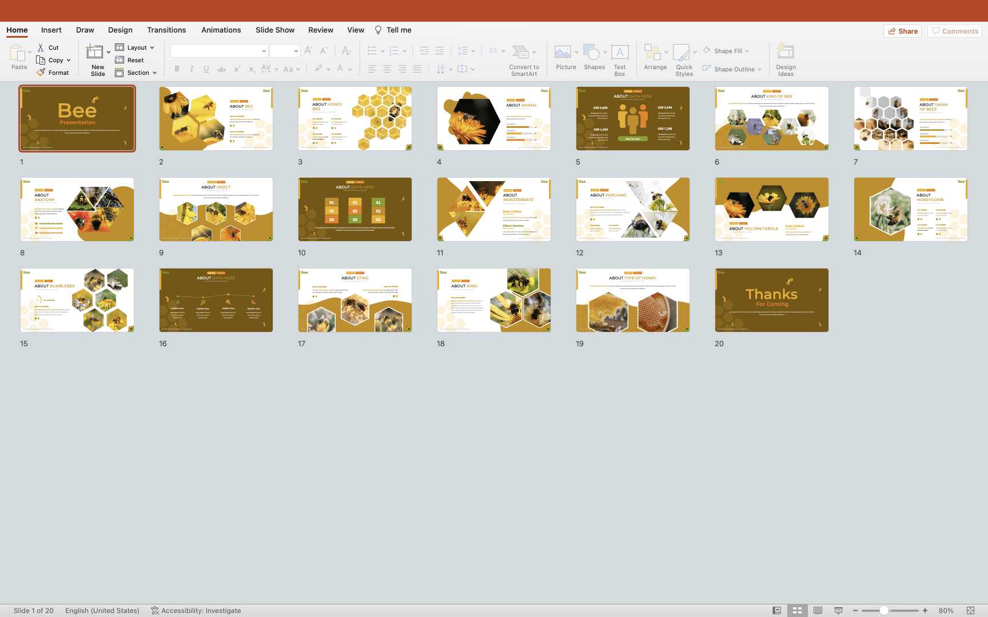This screenshot has height=617, width=988.
Task: Open the Arrange tool
Action: pyautogui.click(x=652, y=53)
